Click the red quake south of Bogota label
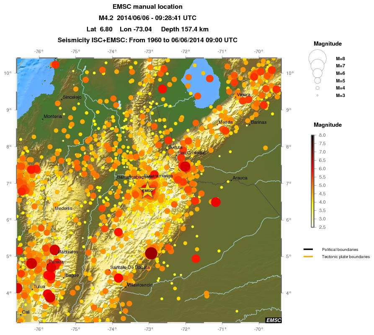The height and width of the screenshot is (335, 374). click(x=118, y=278)
